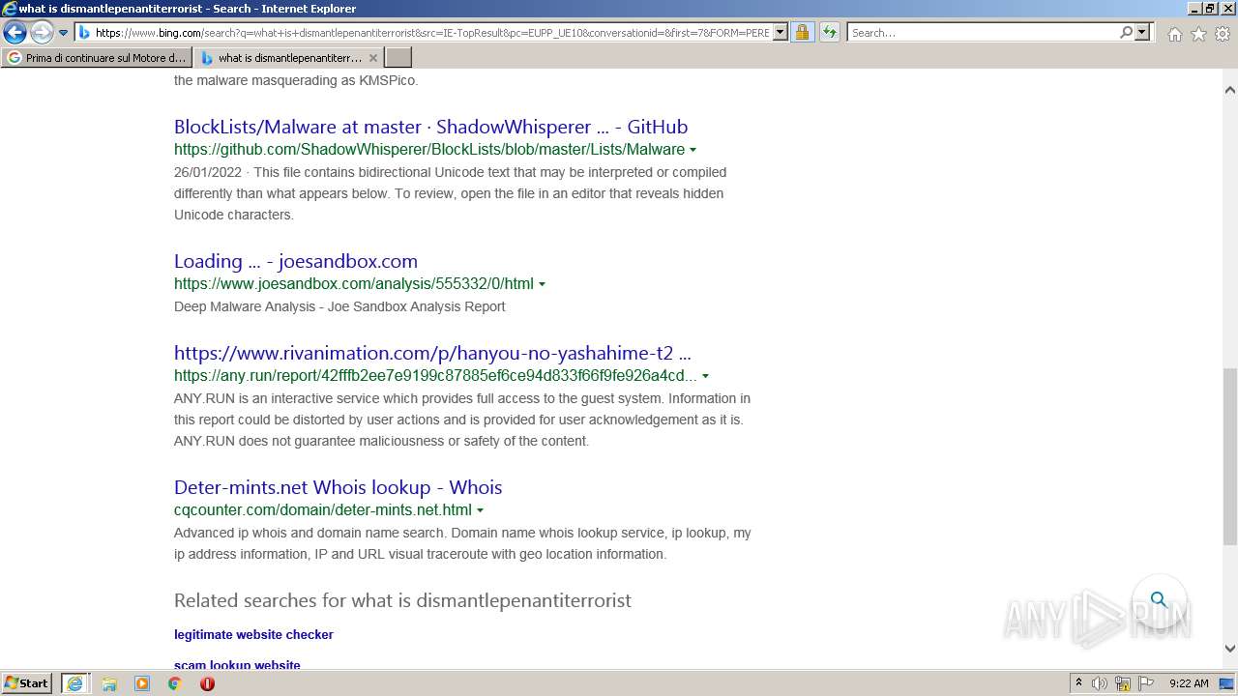Click the search magnifier icon in toolbar
1238x696 pixels.
click(1126, 33)
